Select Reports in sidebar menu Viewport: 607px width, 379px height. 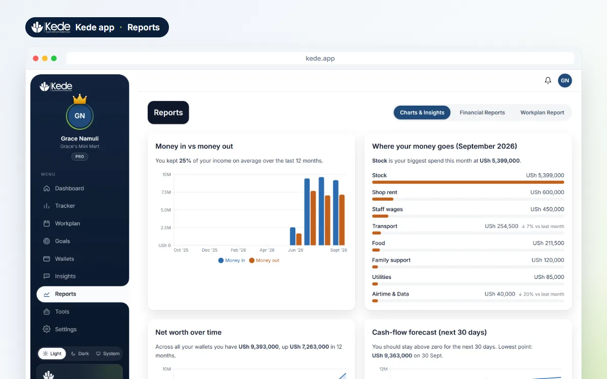coord(82,294)
